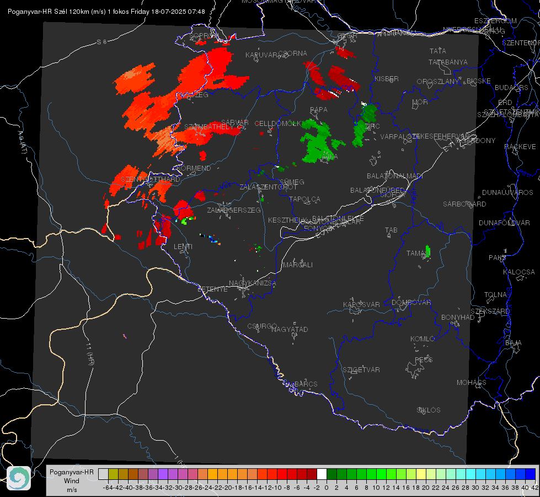Click the BONYHAD city label
The height and width of the screenshot is (497, 540).
point(458,318)
